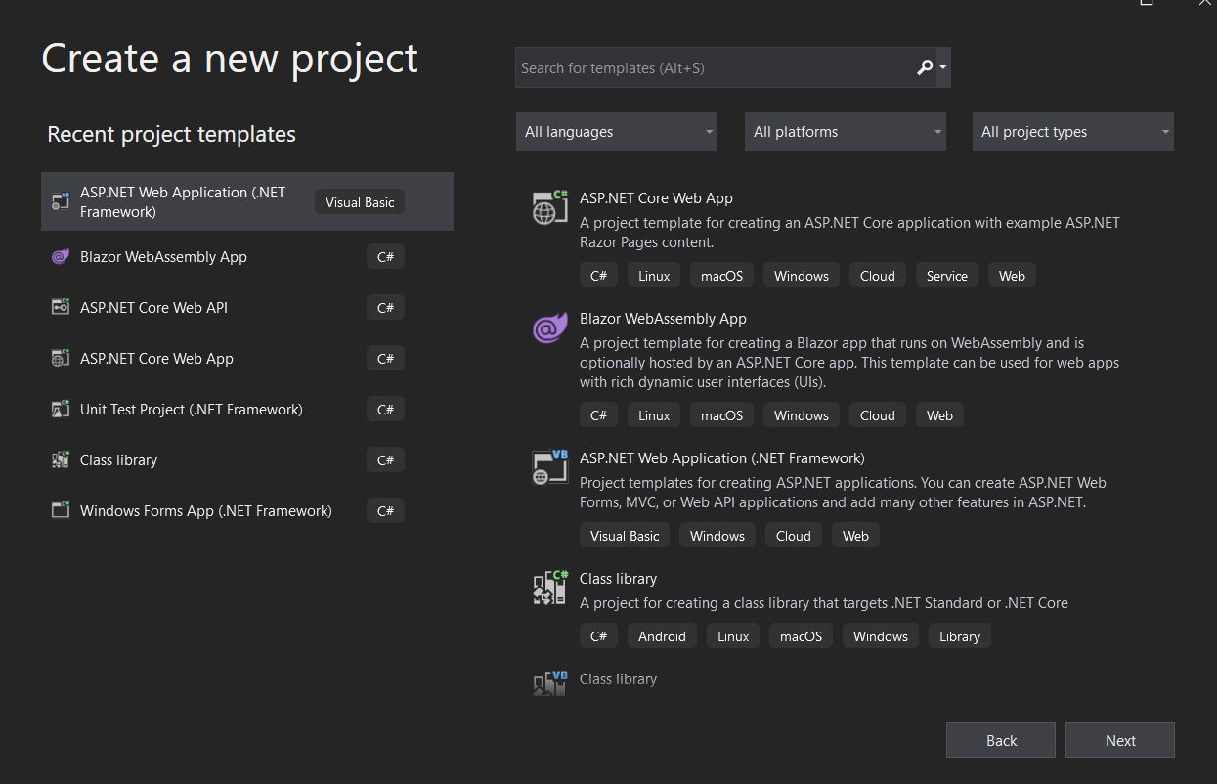Click the Visual Basic tag under ASP.NET Web Application

pyautogui.click(x=625, y=536)
